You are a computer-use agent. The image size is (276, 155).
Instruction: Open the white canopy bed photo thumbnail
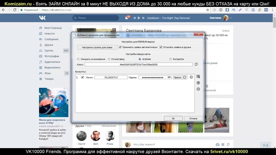pos(217,120)
